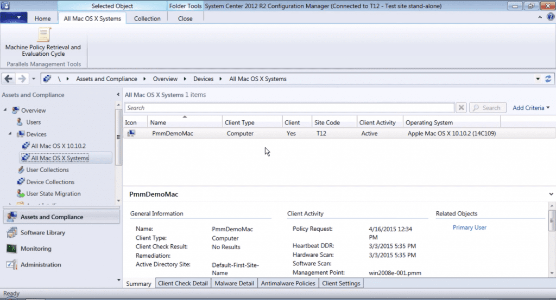556x300 pixels.
Task: Click the User State Migration icon
Action: point(21,193)
